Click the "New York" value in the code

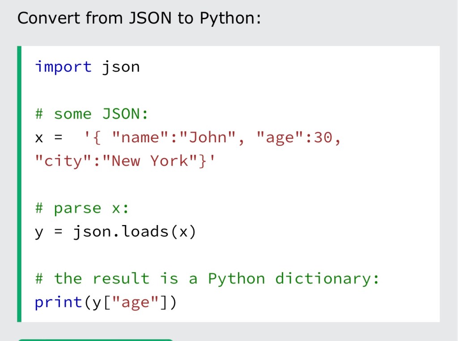(x=151, y=161)
